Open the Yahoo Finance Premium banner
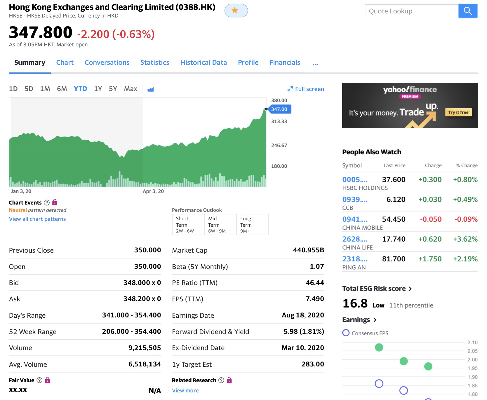This screenshot has height=400, width=487. (410, 105)
